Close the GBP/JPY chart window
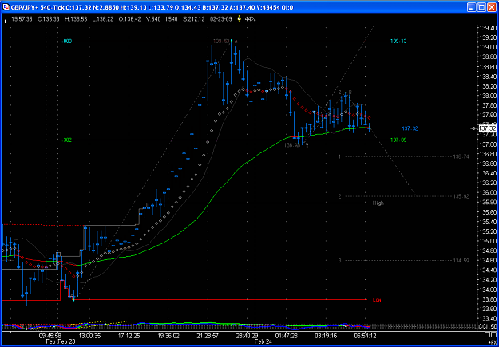The width and height of the screenshot is (499, 347). 491,7
